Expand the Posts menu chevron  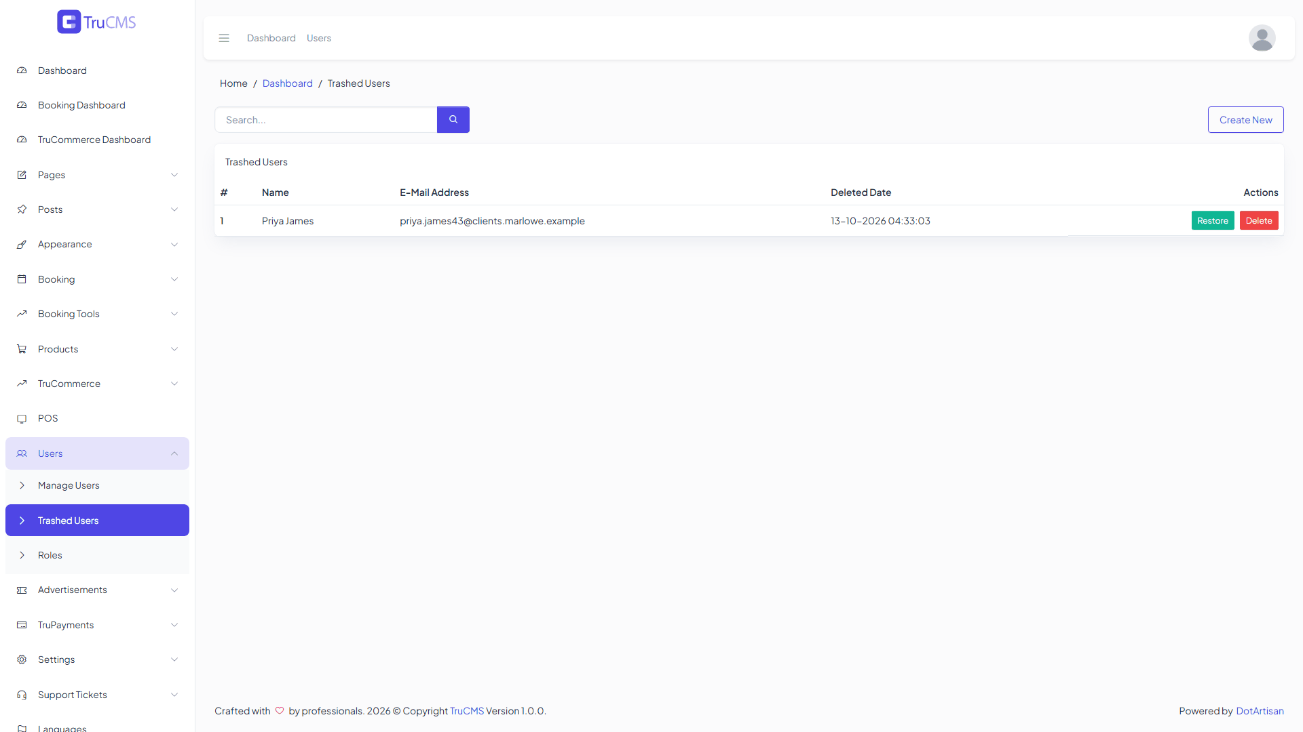[x=174, y=209]
